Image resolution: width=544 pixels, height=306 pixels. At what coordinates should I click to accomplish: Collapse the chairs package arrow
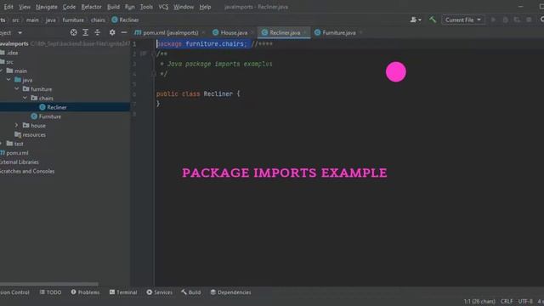[x=25, y=99]
